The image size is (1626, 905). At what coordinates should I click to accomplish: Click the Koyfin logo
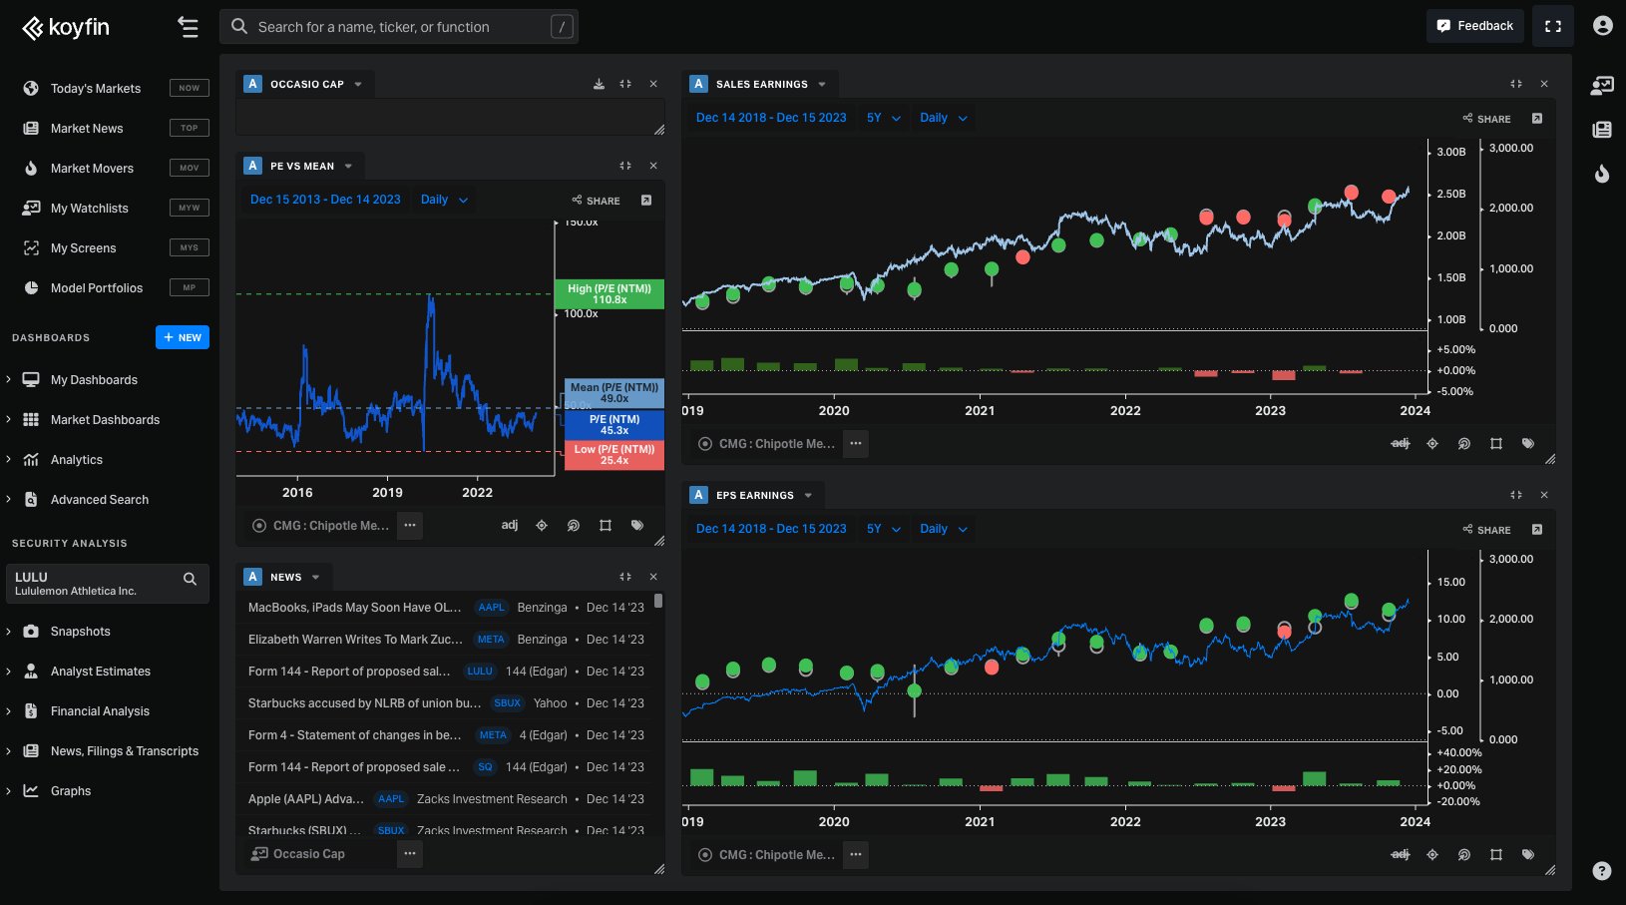point(66,27)
